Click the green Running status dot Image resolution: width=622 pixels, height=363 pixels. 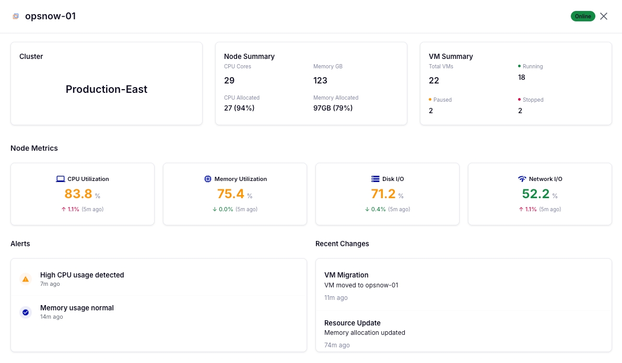click(519, 66)
